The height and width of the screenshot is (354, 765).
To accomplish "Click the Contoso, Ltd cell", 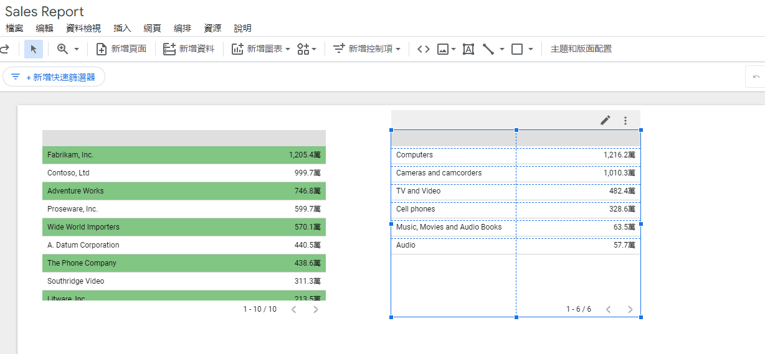I will (69, 173).
